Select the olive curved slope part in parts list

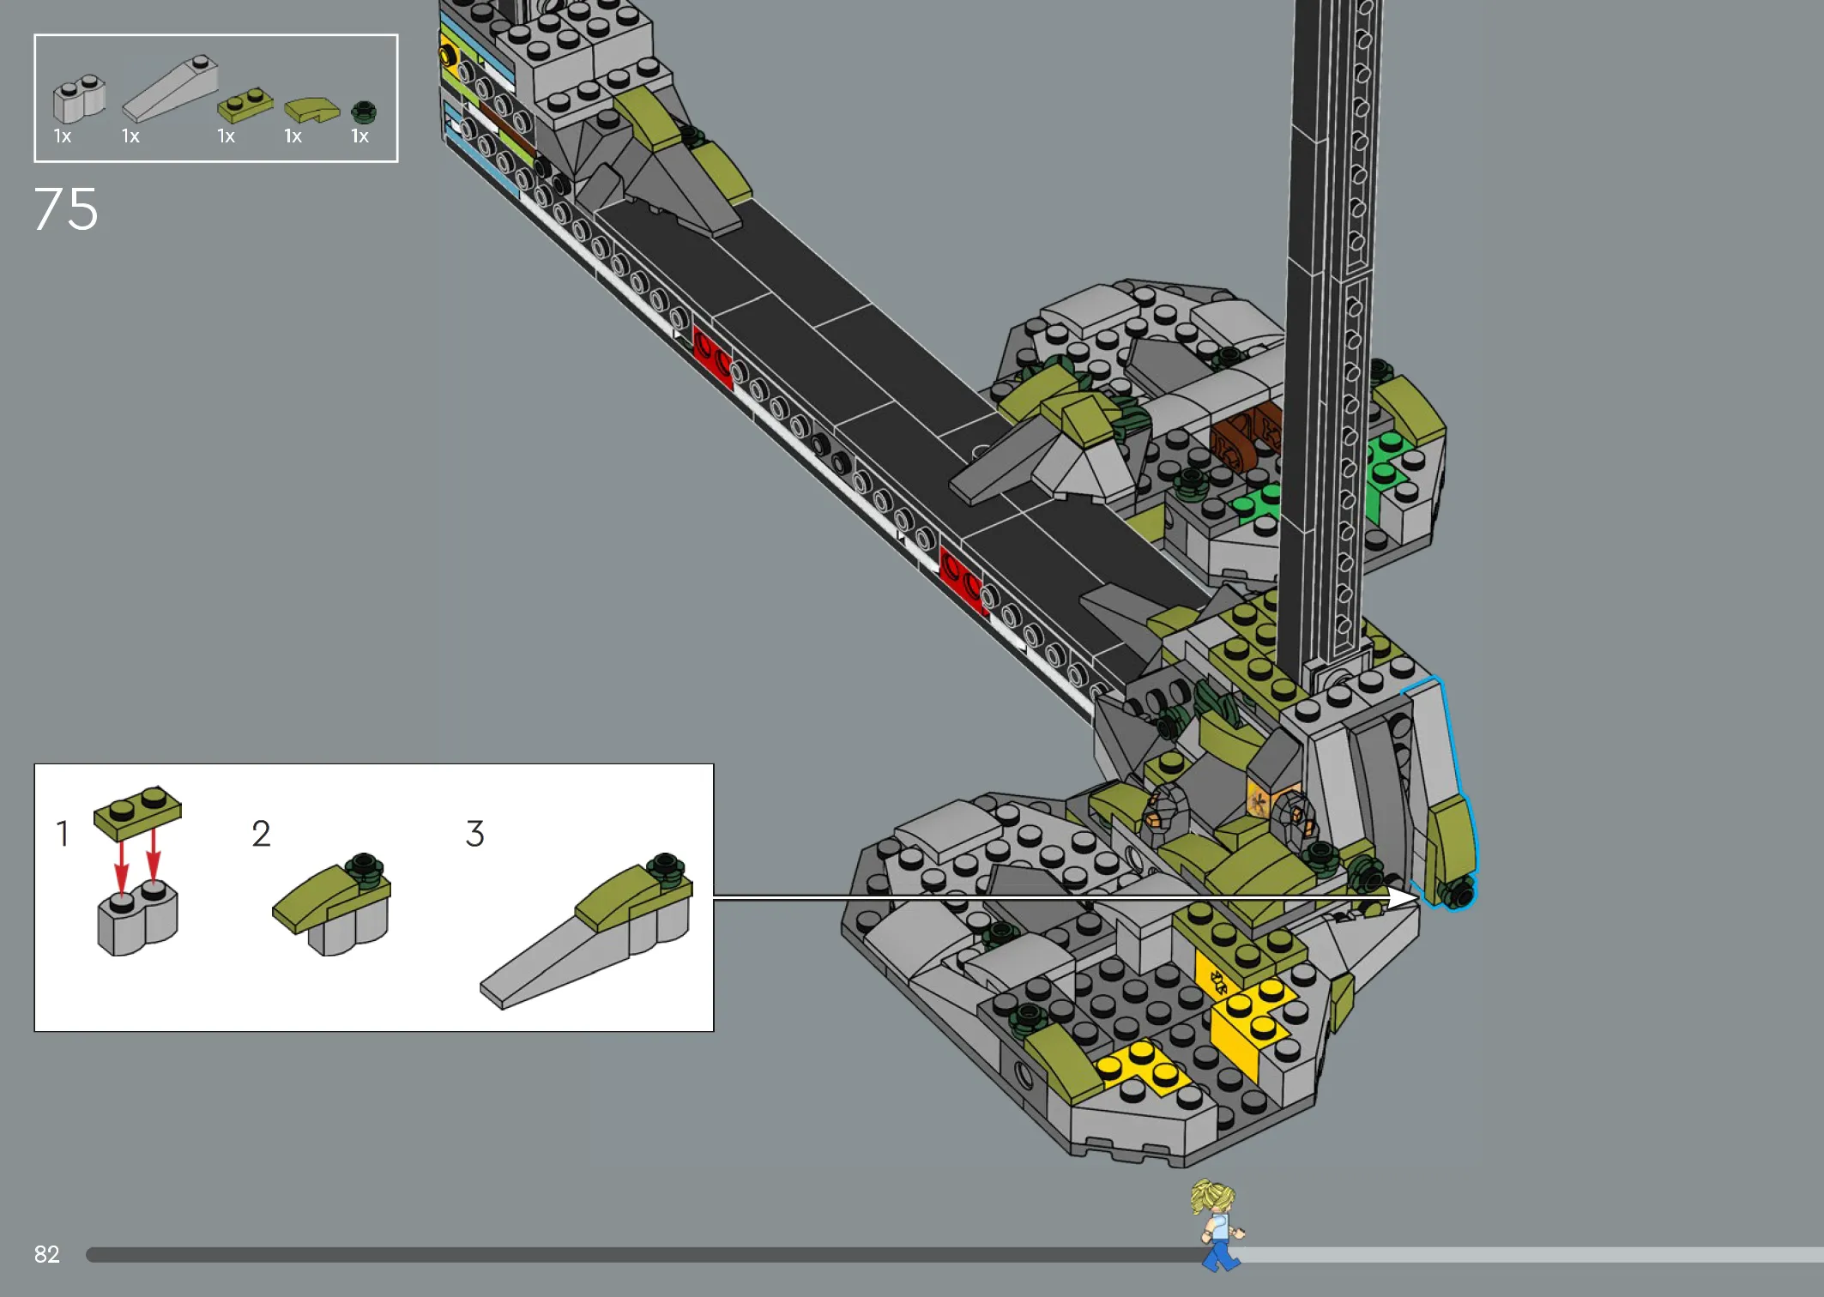312,110
